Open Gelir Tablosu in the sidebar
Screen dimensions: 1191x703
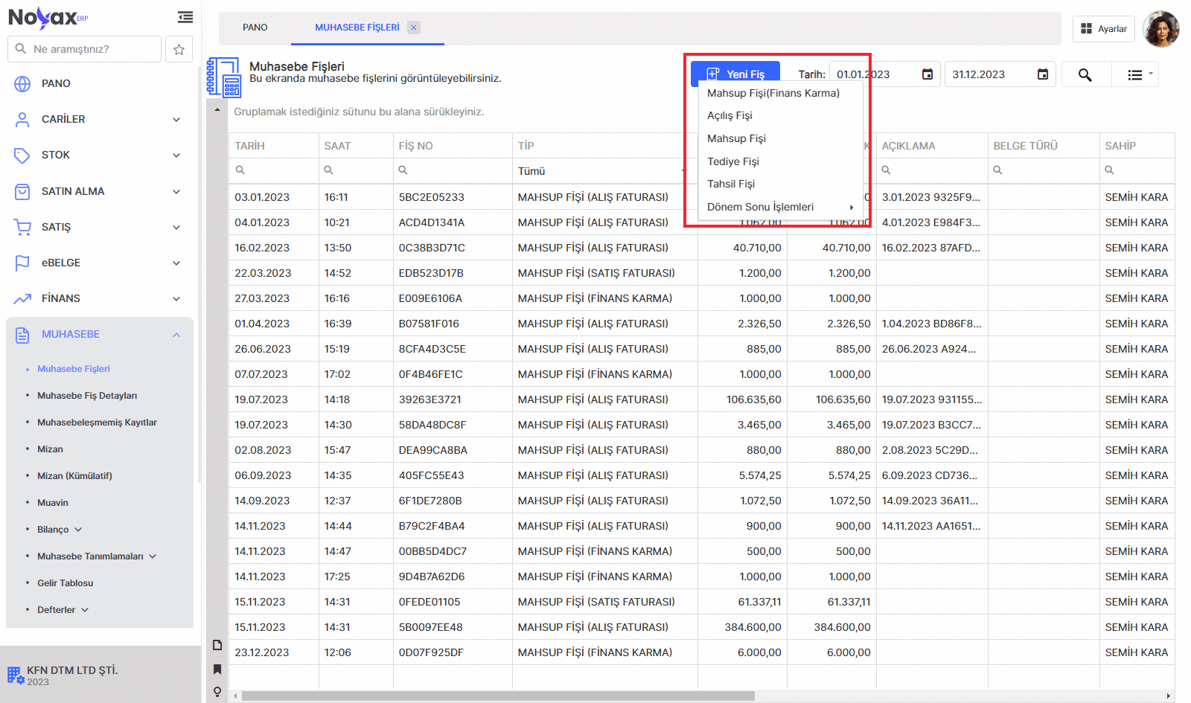[66, 583]
